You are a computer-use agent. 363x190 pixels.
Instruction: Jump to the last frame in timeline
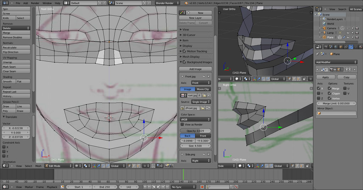coord(168,187)
